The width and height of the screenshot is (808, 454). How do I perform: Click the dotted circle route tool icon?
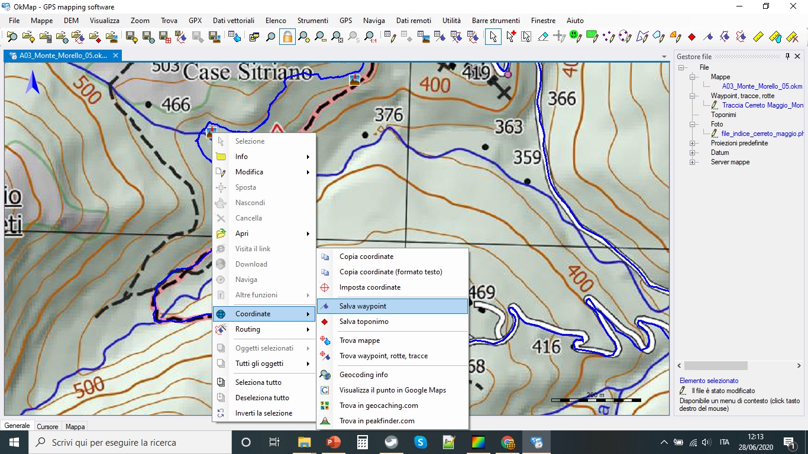pos(625,37)
